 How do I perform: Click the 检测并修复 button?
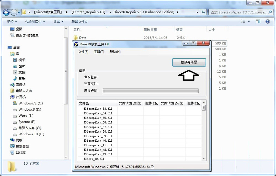pyautogui.click(x=189, y=62)
